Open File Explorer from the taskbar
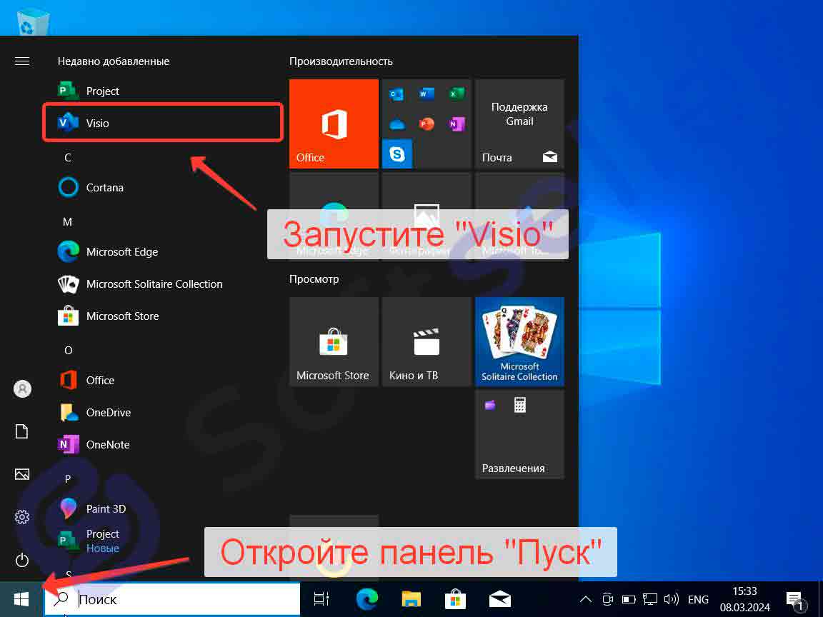The image size is (823, 617). (x=411, y=599)
